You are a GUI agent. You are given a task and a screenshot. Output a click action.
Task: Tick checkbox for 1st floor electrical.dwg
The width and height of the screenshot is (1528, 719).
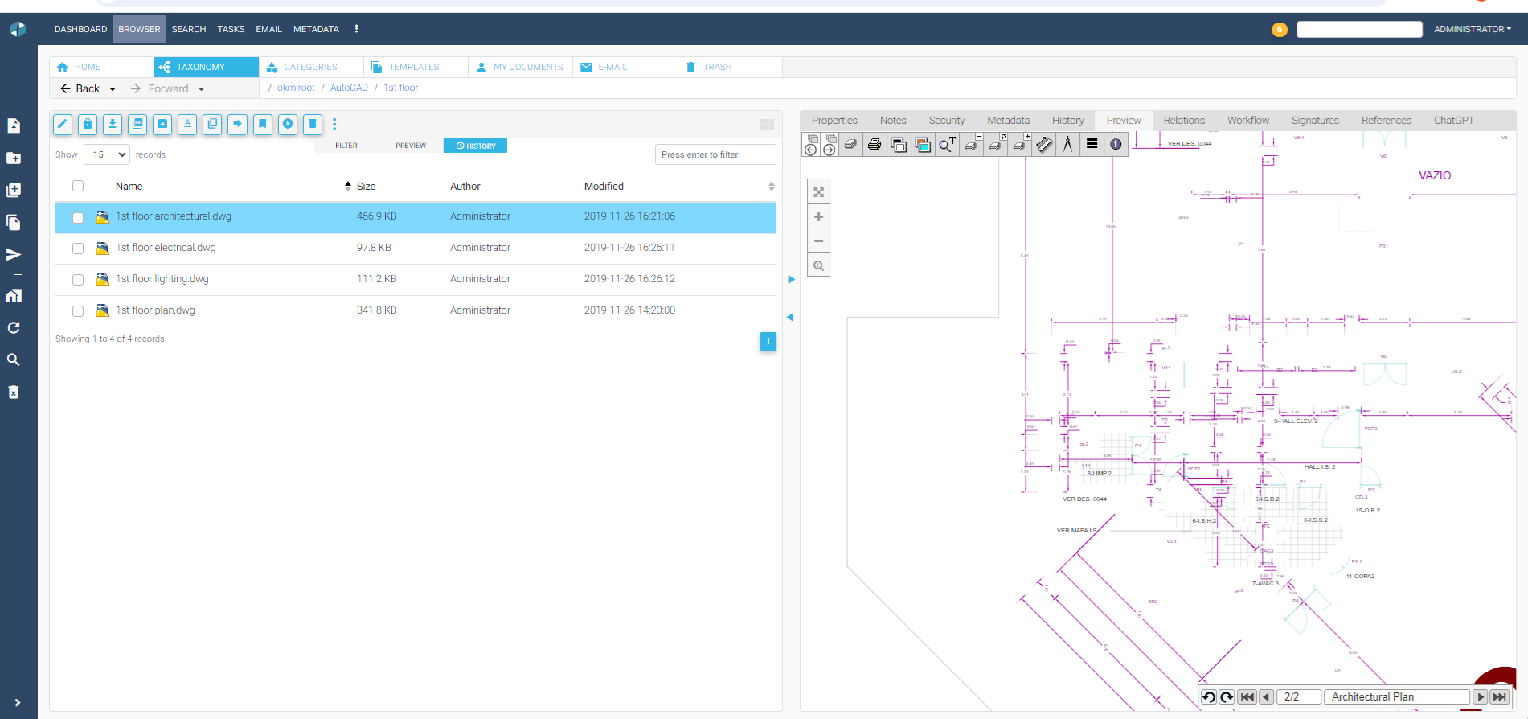coord(78,249)
